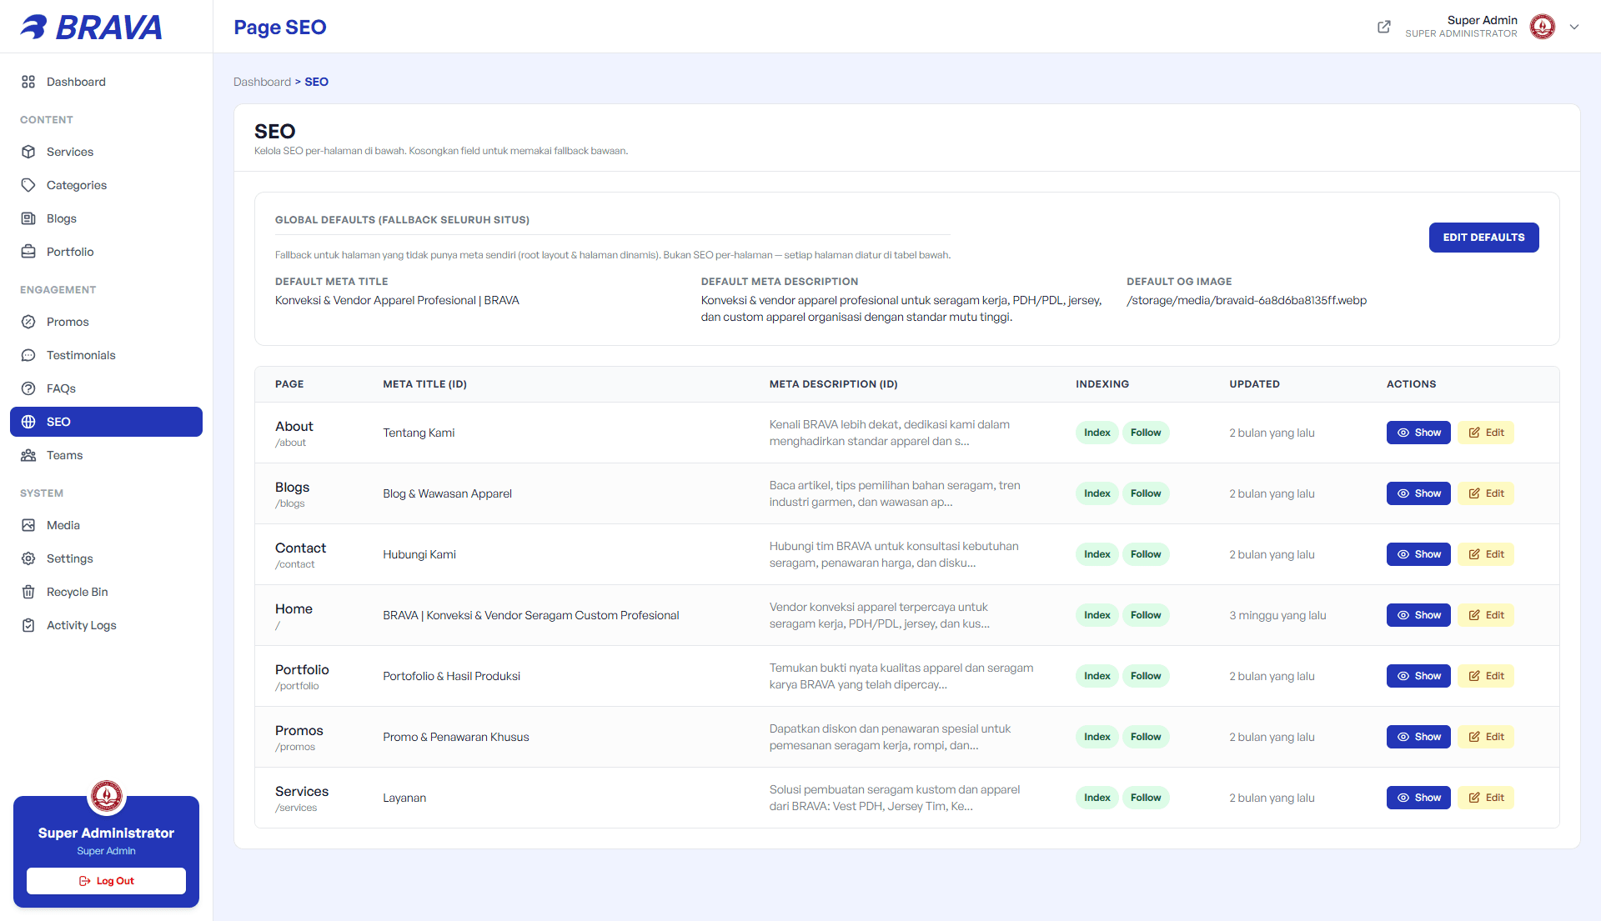This screenshot has width=1601, height=921.
Task: Go to Testimonials in sidebar
Action: (106, 355)
